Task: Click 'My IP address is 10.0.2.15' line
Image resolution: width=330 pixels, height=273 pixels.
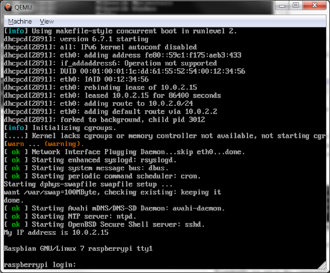Action: click(x=56, y=232)
